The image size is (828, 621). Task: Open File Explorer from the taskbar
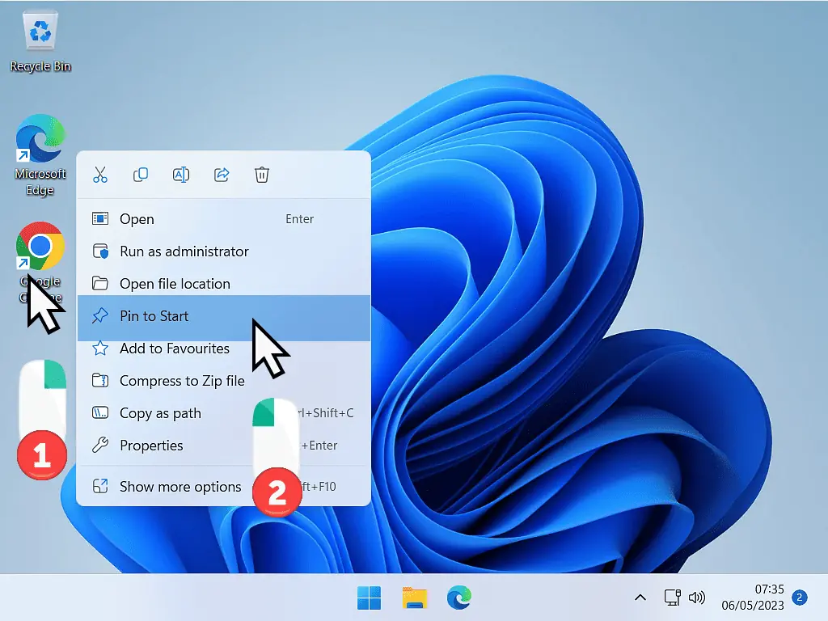click(414, 598)
